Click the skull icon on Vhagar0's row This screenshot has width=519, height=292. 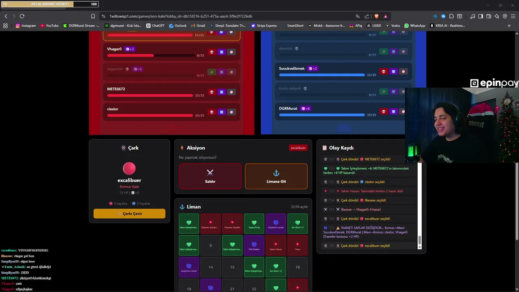[211, 52]
